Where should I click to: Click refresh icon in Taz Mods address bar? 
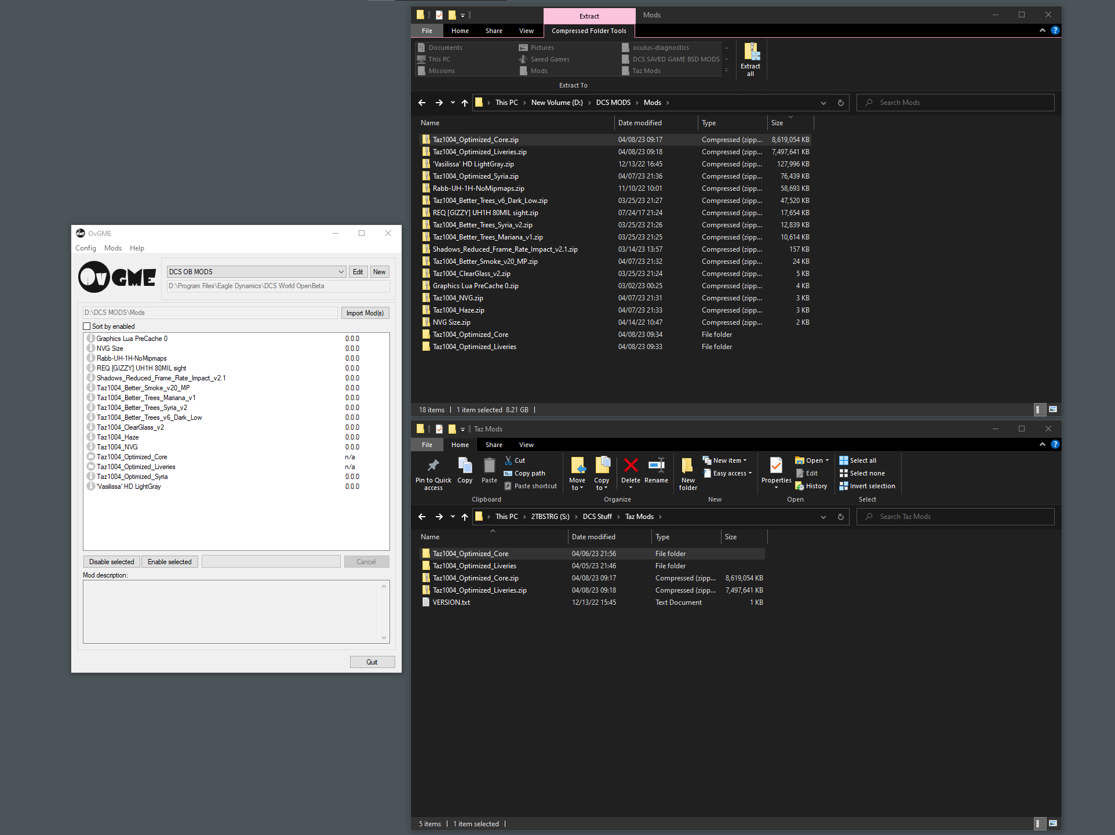coord(841,517)
